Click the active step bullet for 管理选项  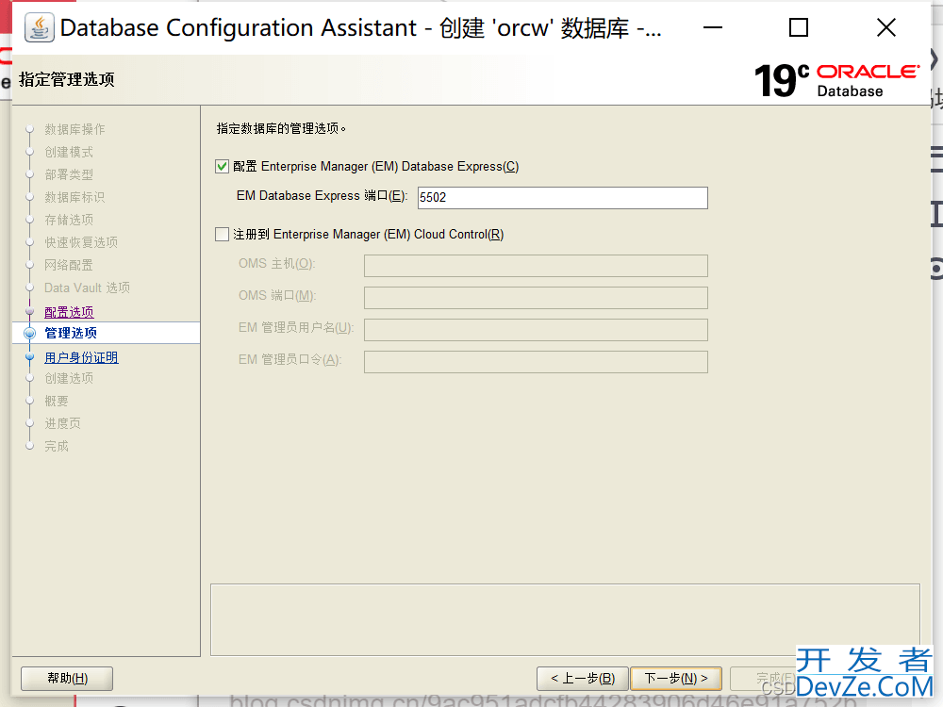click(x=29, y=333)
